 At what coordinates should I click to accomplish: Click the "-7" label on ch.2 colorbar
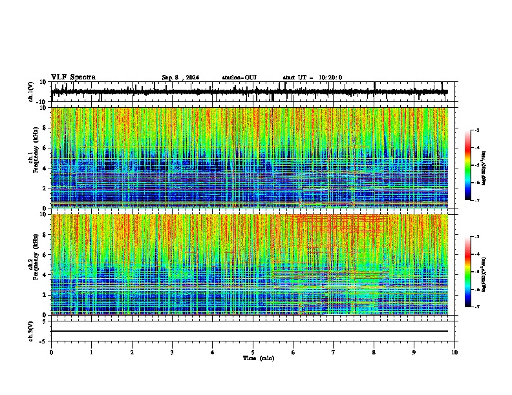pos(476,307)
